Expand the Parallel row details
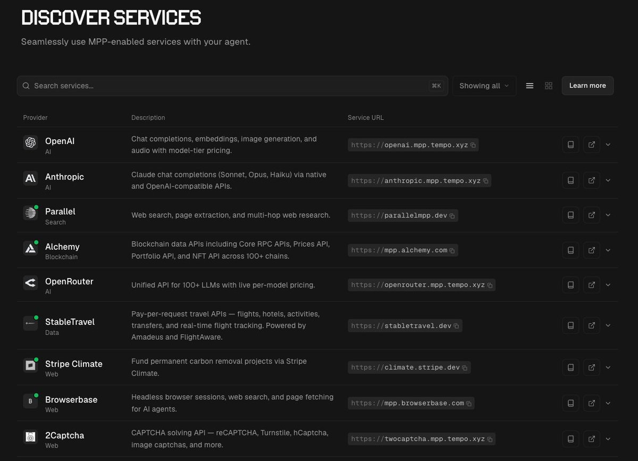638x461 pixels. (x=608, y=215)
